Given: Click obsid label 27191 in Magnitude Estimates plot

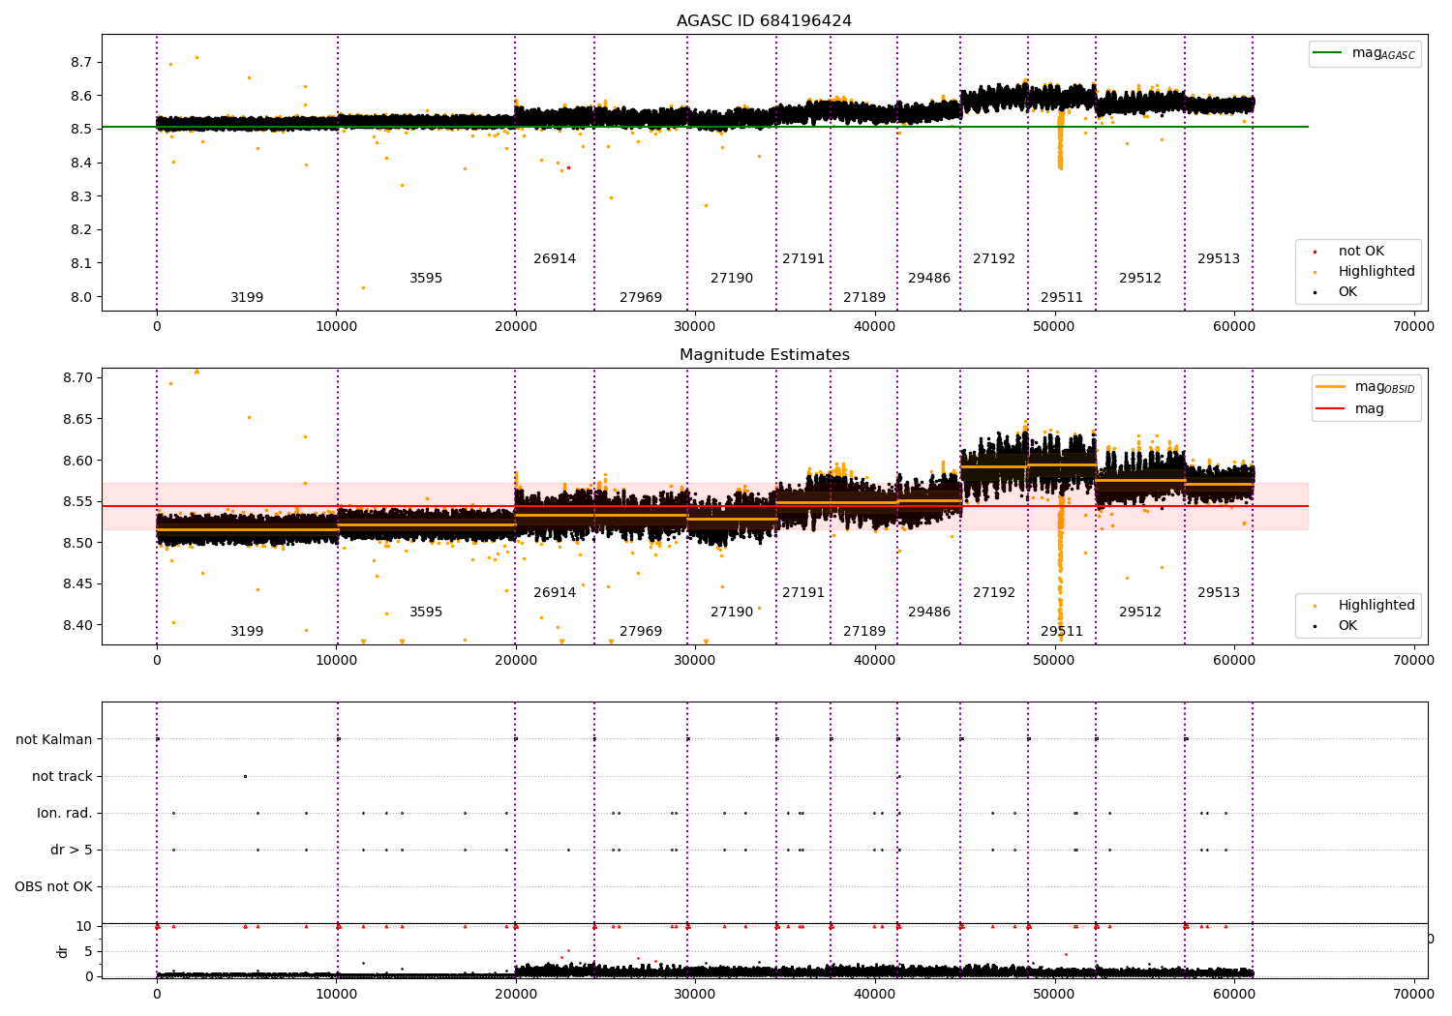Looking at the screenshot, I should tap(803, 593).
